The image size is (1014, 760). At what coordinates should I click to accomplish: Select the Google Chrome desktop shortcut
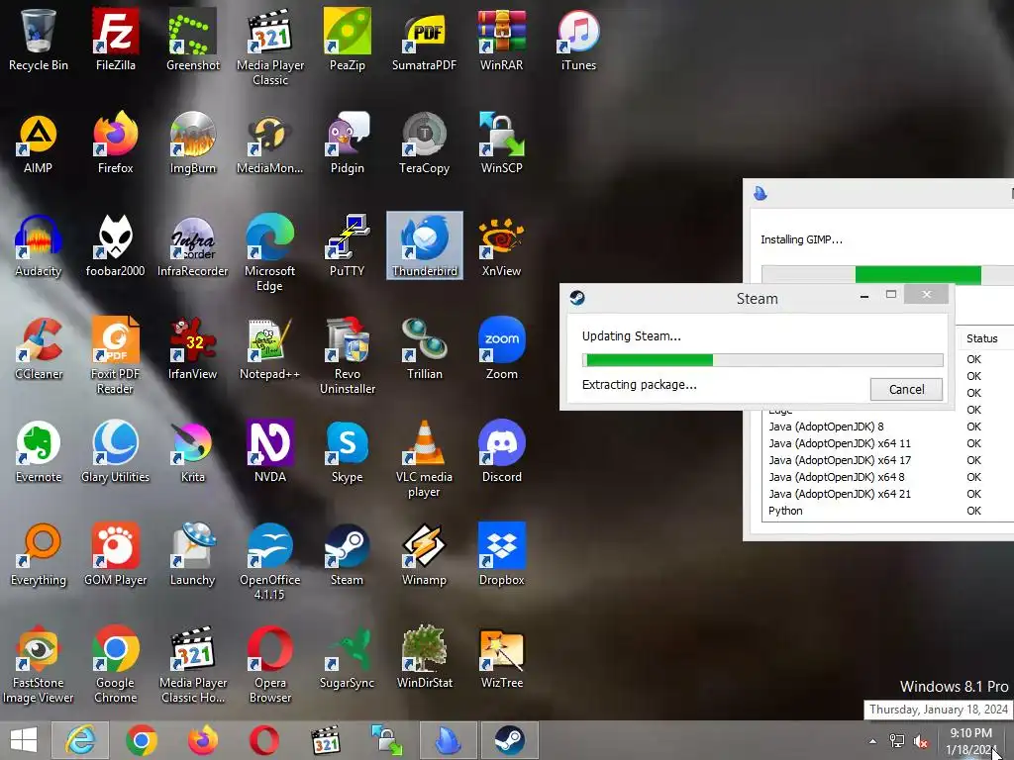pyautogui.click(x=115, y=664)
